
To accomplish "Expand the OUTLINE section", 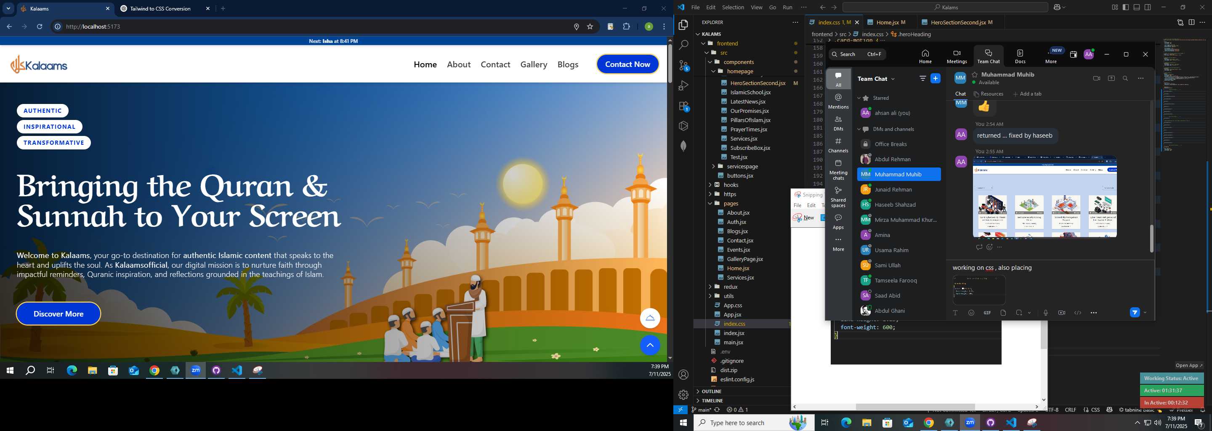I will coord(711,391).
